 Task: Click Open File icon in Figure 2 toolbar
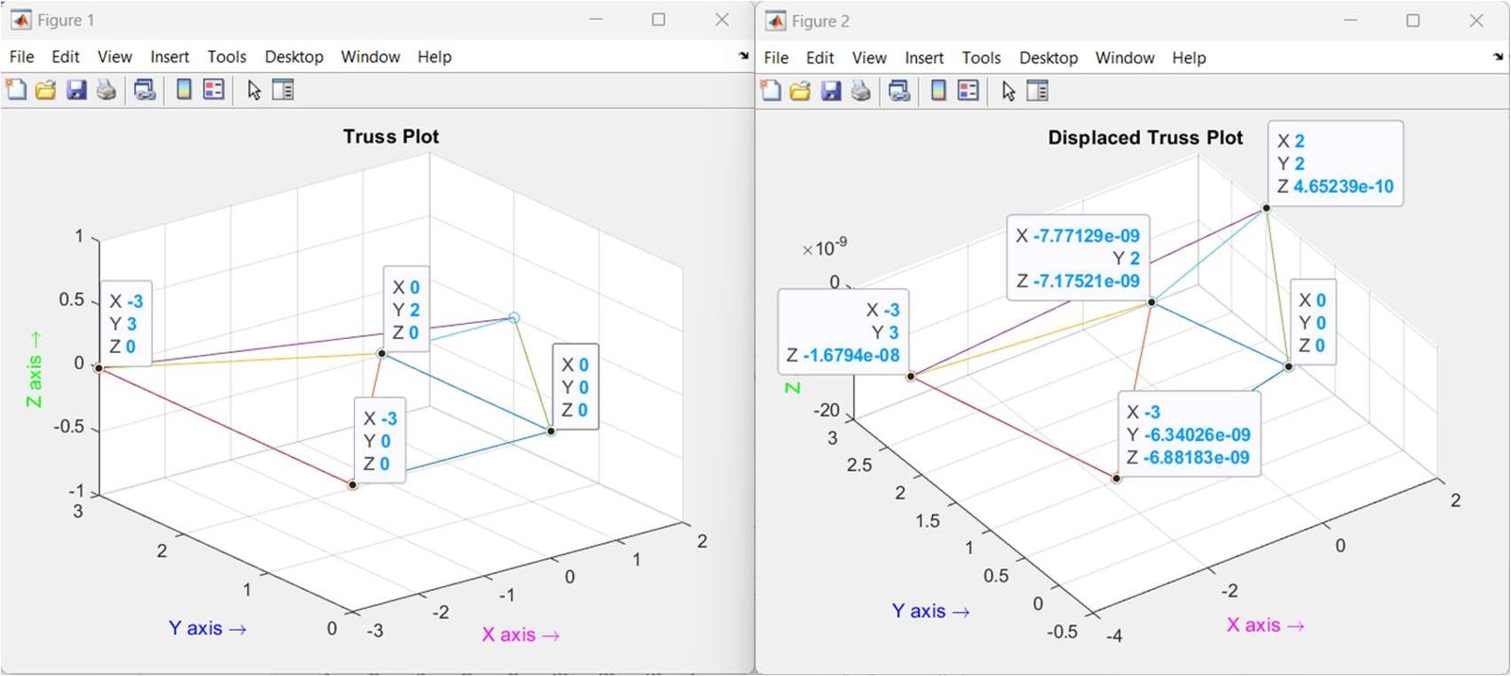click(x=800, y=91)
